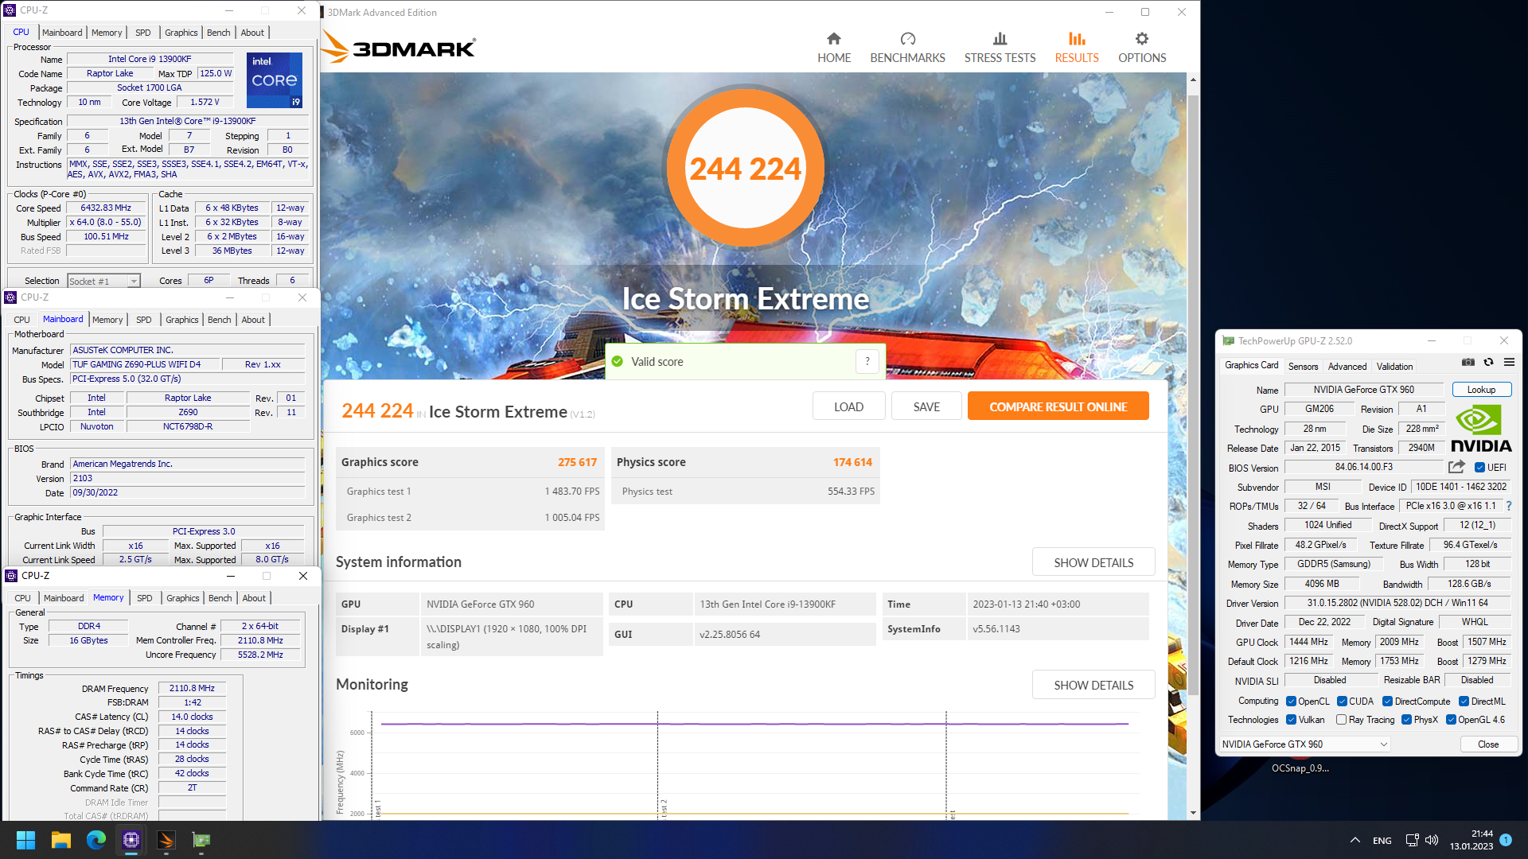This screenshot has width=1528, height=859.
Task: Open the GPU-Z hamburger menu
Action: 1509,363
